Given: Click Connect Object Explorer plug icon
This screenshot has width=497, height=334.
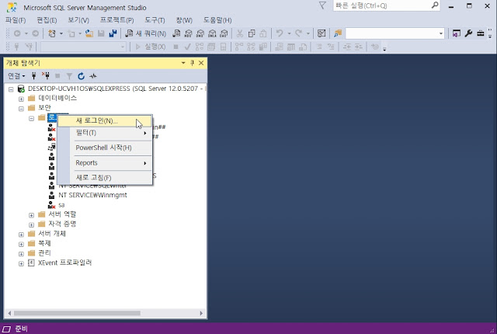Looking at the screenshot, I should [34, 76].
